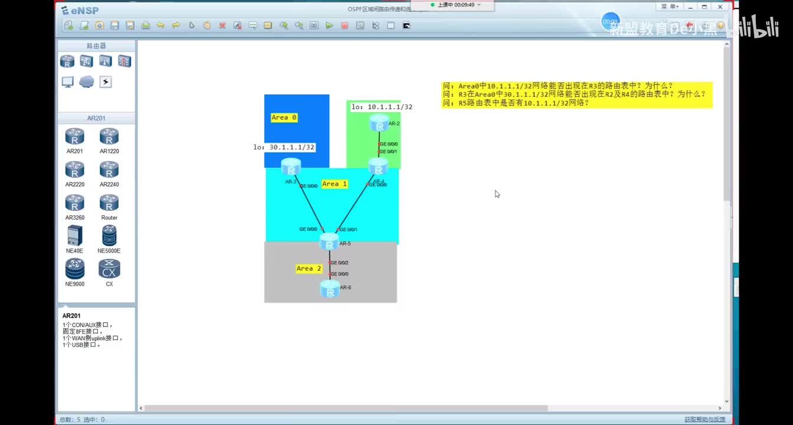Pick the NE9000 device model
This screenshot has height=425, width=793.
[75, 273]
